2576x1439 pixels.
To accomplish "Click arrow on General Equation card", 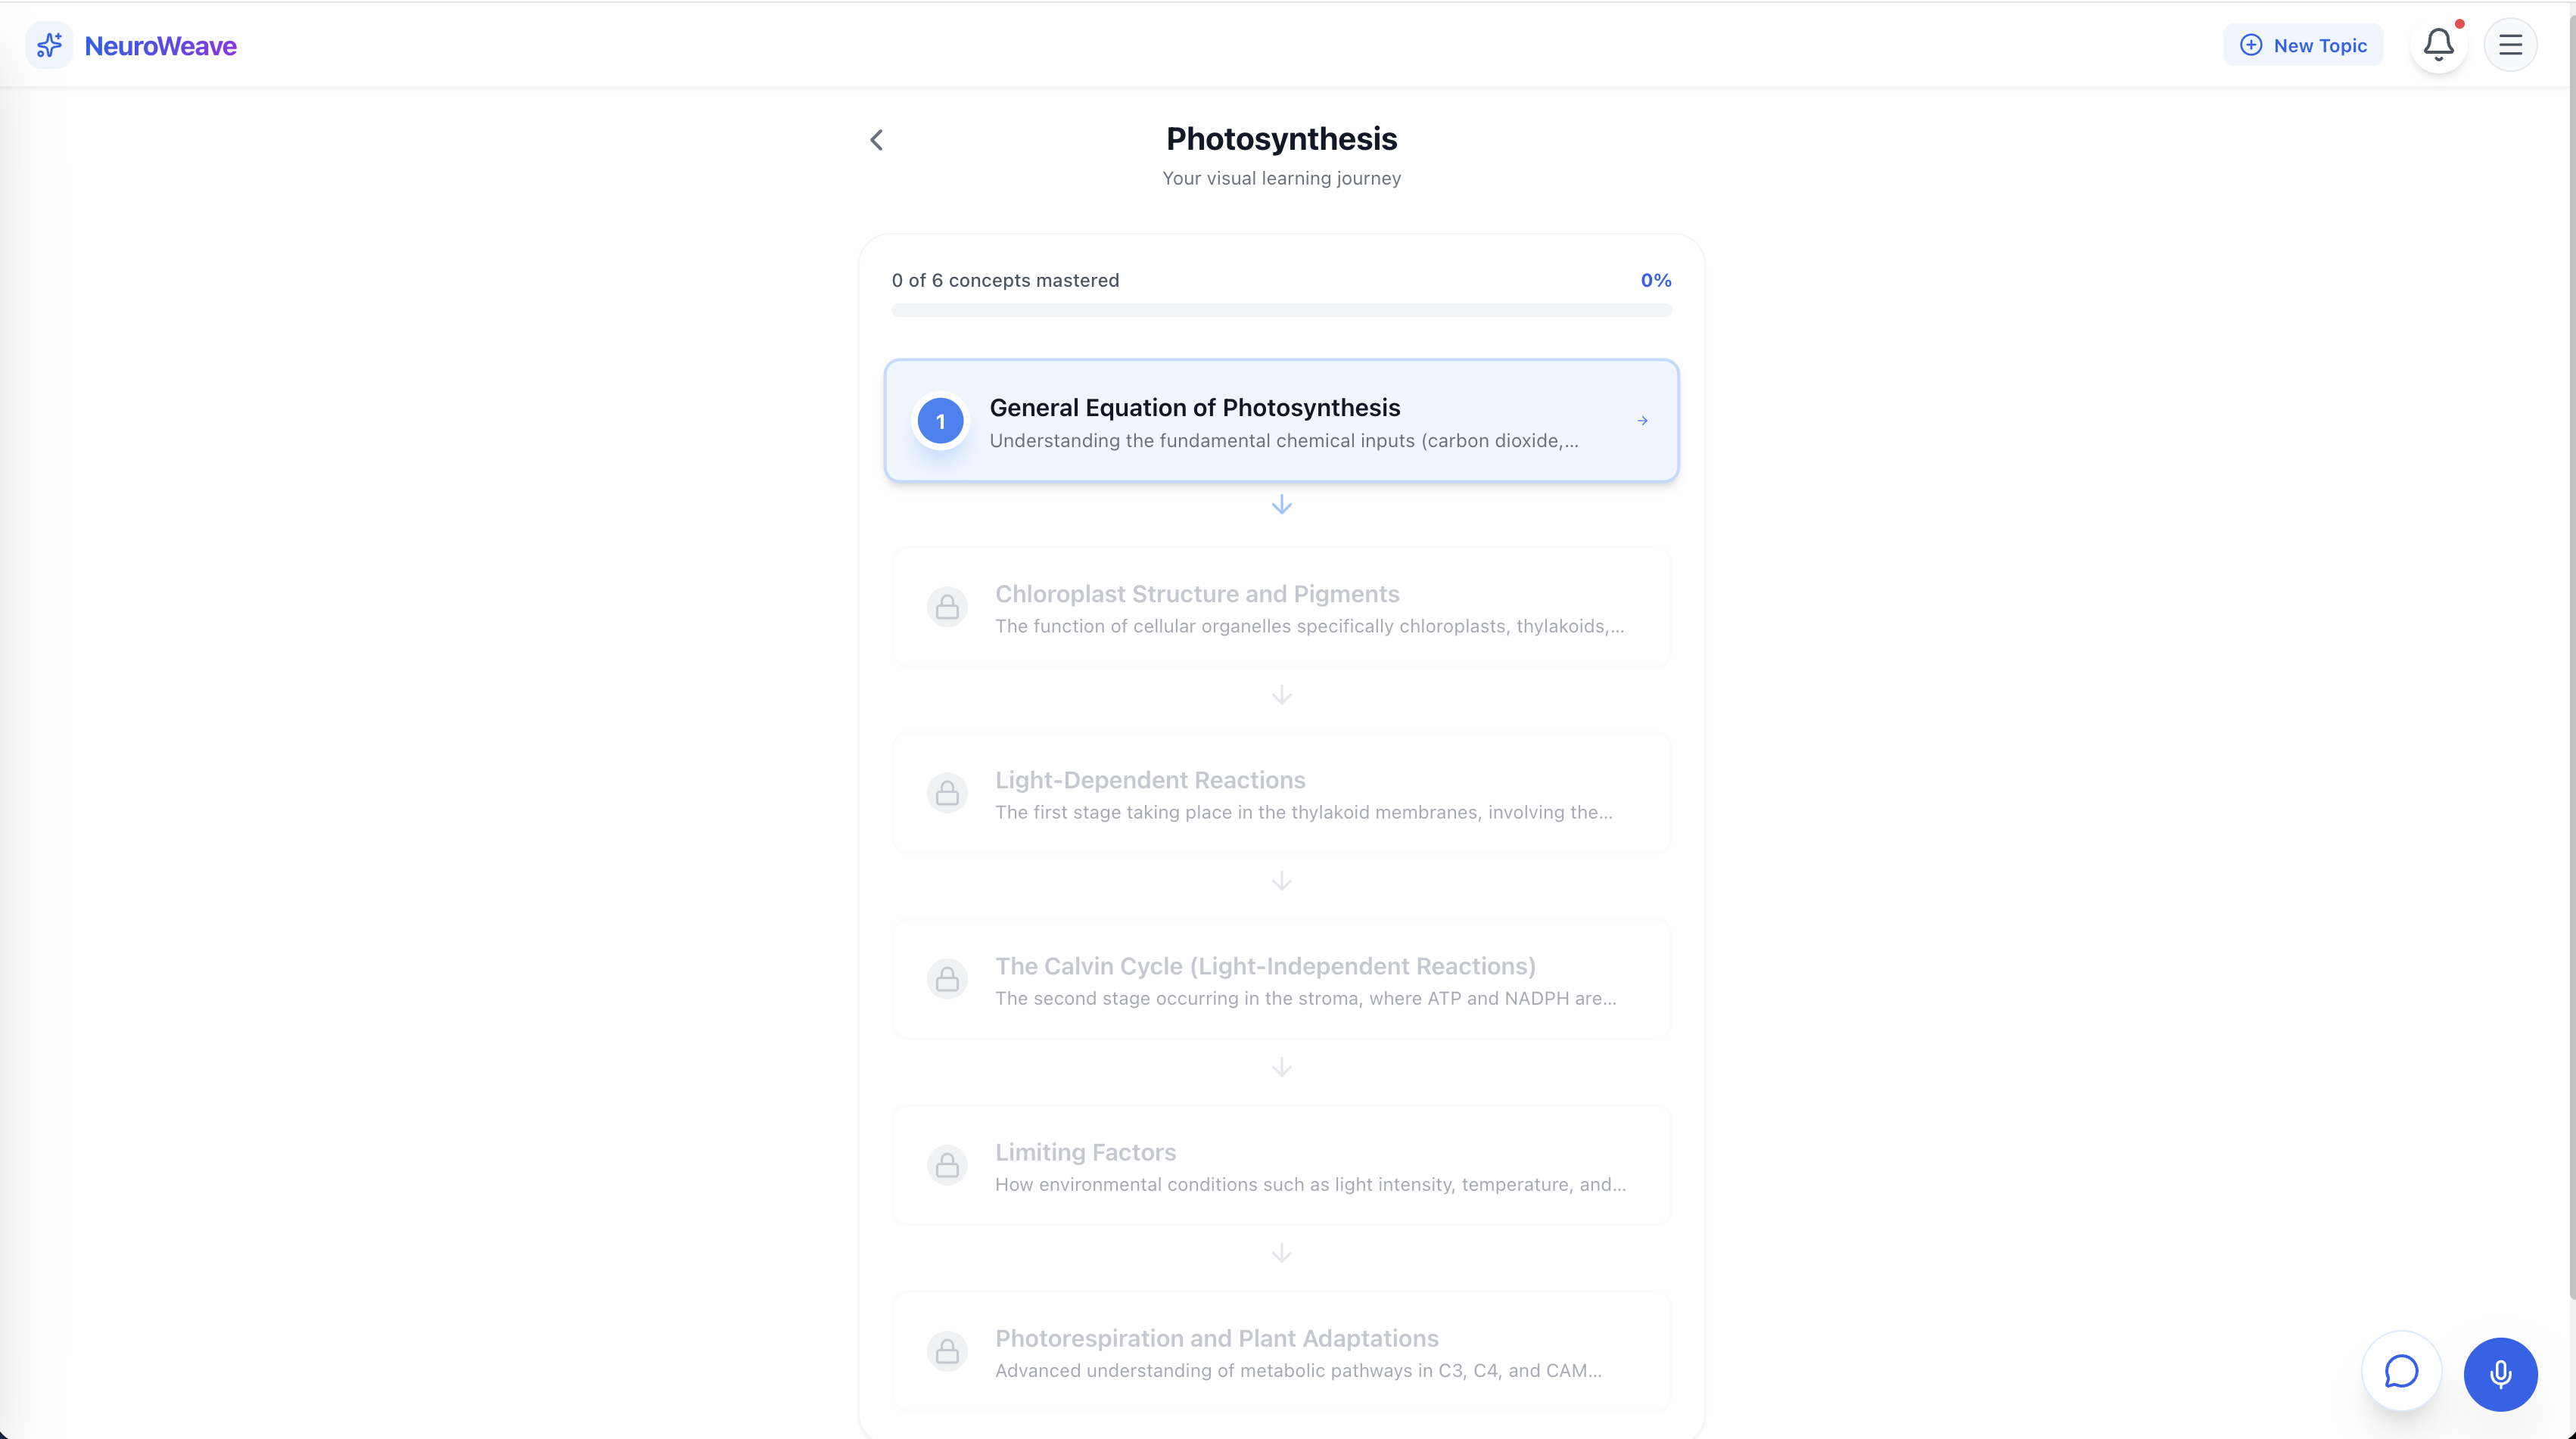I will click(x=1642, y=421).
